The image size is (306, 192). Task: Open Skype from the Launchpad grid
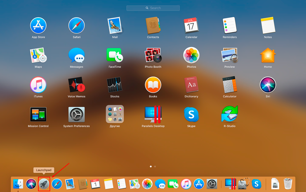(191, 114)
